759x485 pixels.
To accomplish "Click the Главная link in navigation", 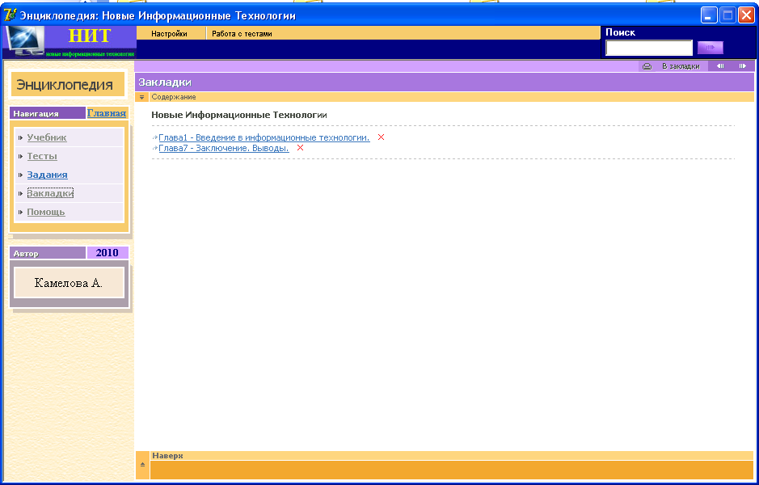I will click(x=107, y=113).
